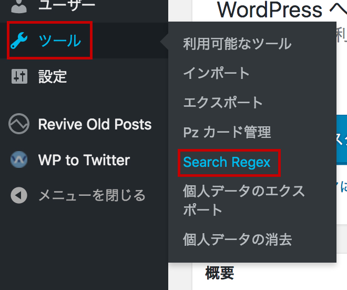Open the ユーザー menu label
The height and width of the screenshot is (290, 347).
pos(67,5)
